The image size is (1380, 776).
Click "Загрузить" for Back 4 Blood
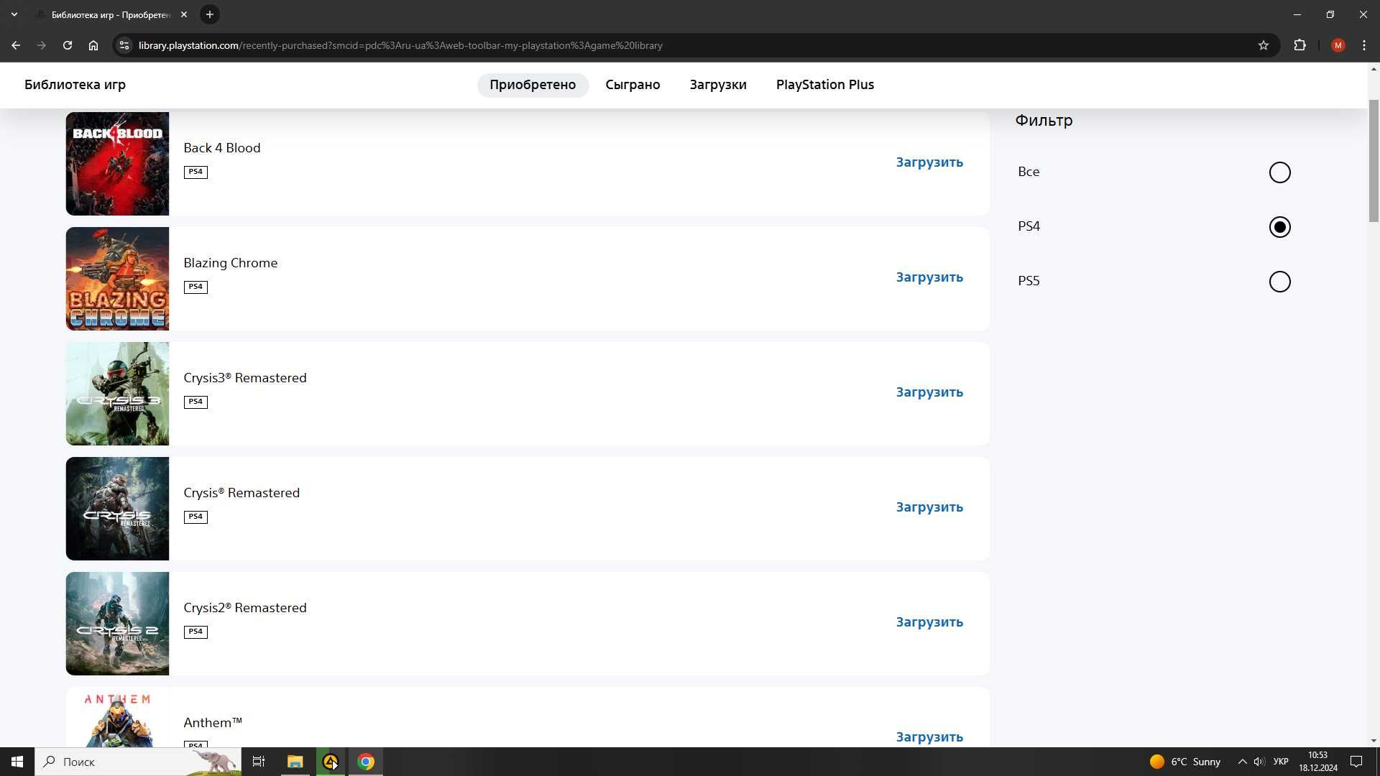(929, 162)
